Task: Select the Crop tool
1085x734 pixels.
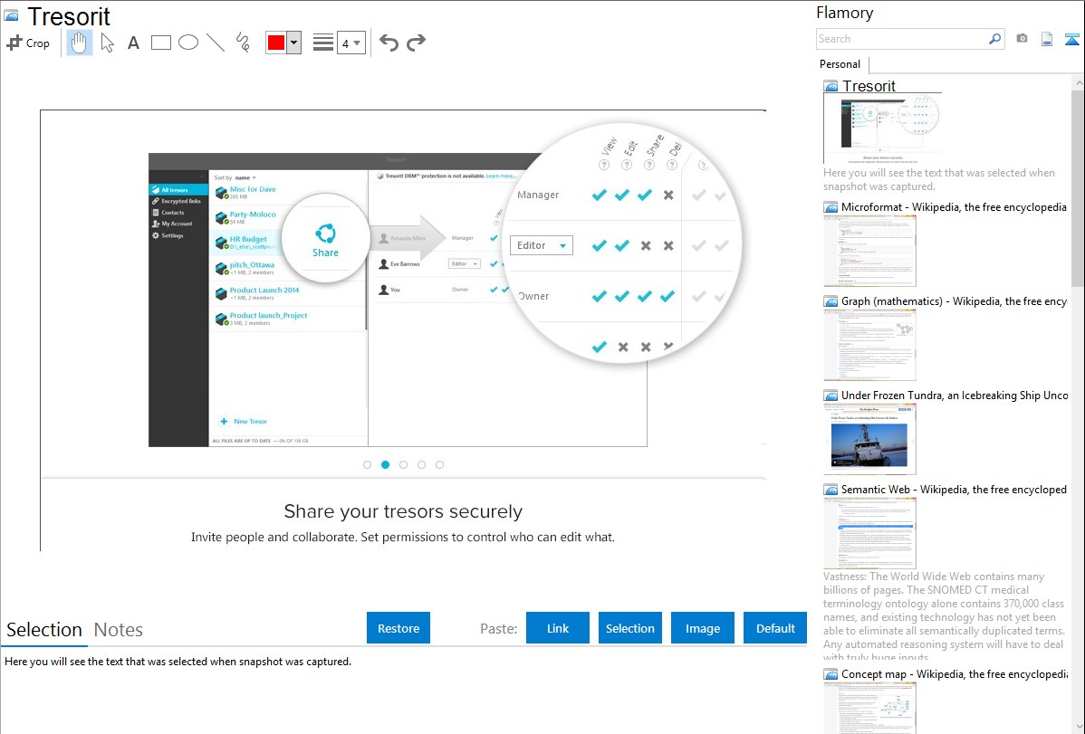Action: pos(28,43)
